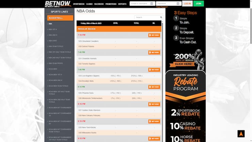Click the Golden State Warriors row
The height and width of the screenshot is (142, 252).
point(119,110)
